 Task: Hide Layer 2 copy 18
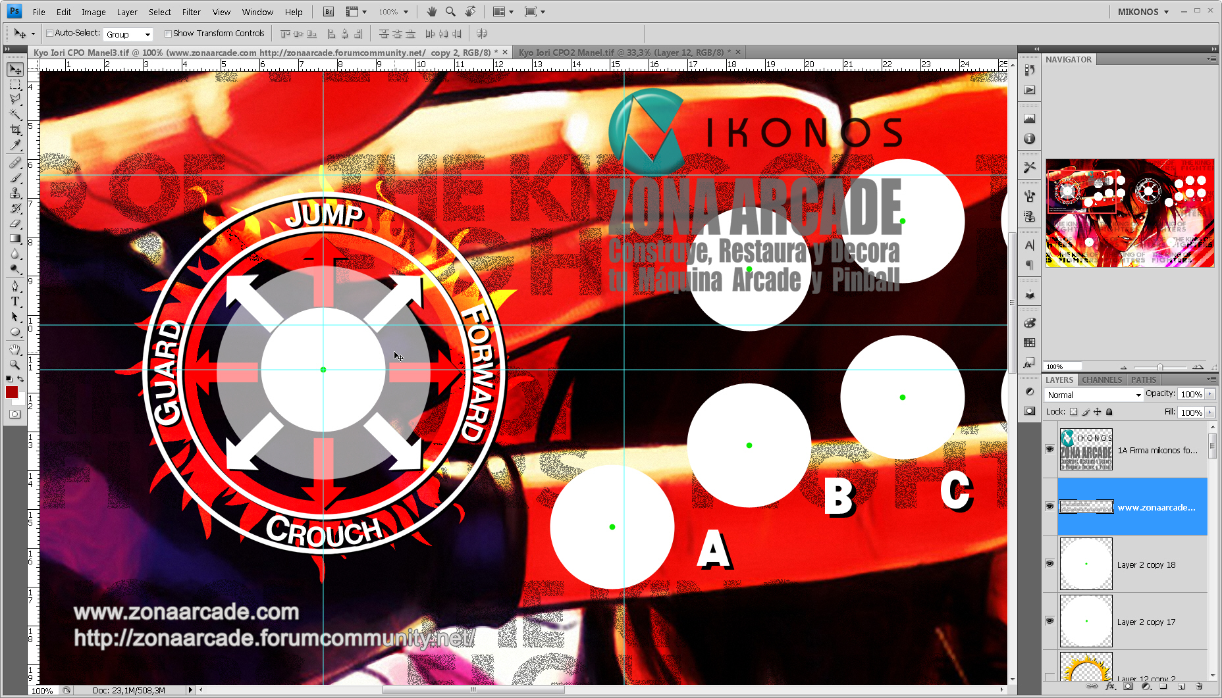pos(1049,564)
